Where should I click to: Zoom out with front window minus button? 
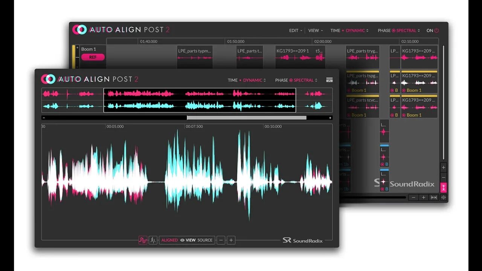coord(221,240)
